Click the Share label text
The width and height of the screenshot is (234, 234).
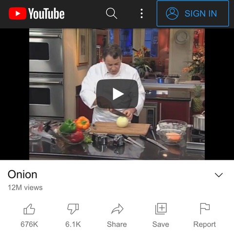[117, 224]
